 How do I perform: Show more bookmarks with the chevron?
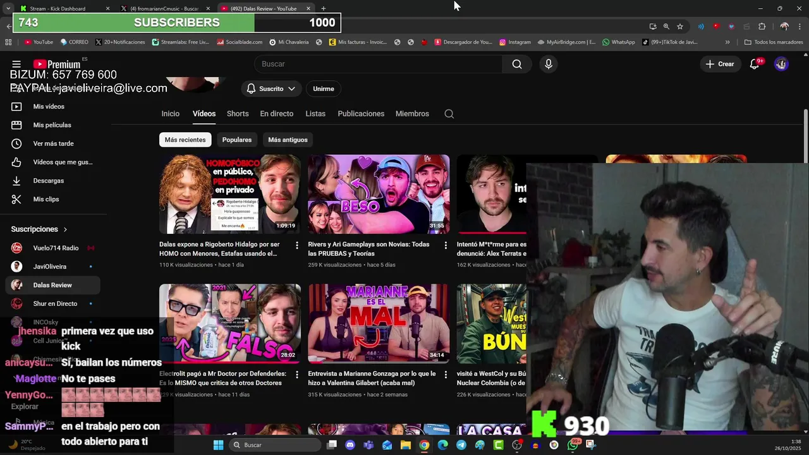pos(727,42)
